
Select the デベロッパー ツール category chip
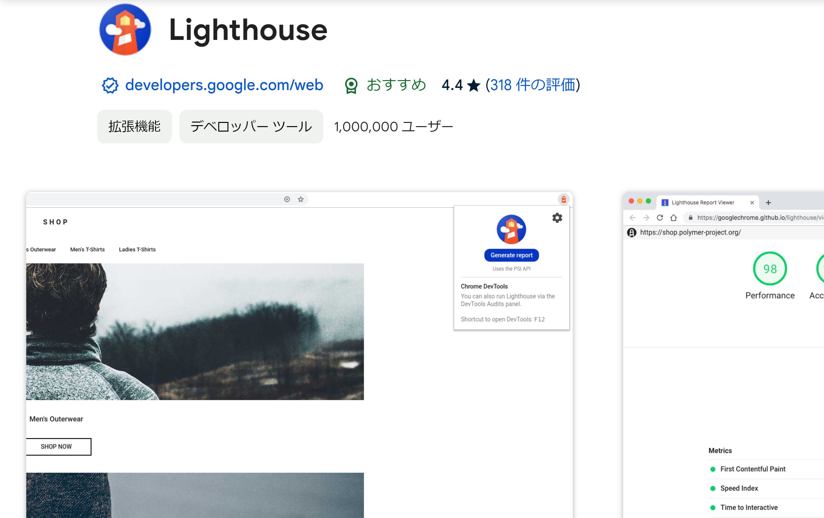(251, 126)
